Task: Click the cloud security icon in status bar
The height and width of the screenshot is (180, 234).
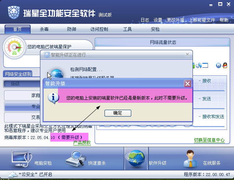Action: (12, 175)
